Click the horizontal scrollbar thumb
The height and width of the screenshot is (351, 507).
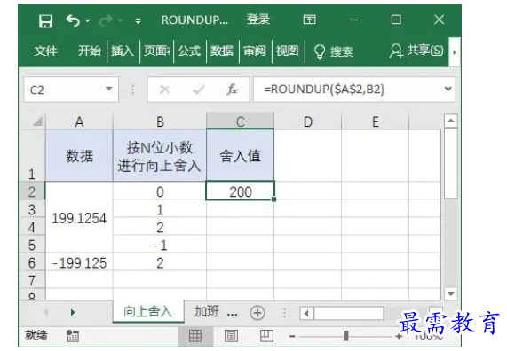pos(349,313)
